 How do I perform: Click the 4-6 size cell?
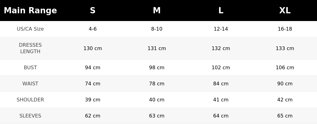(93, 29)
